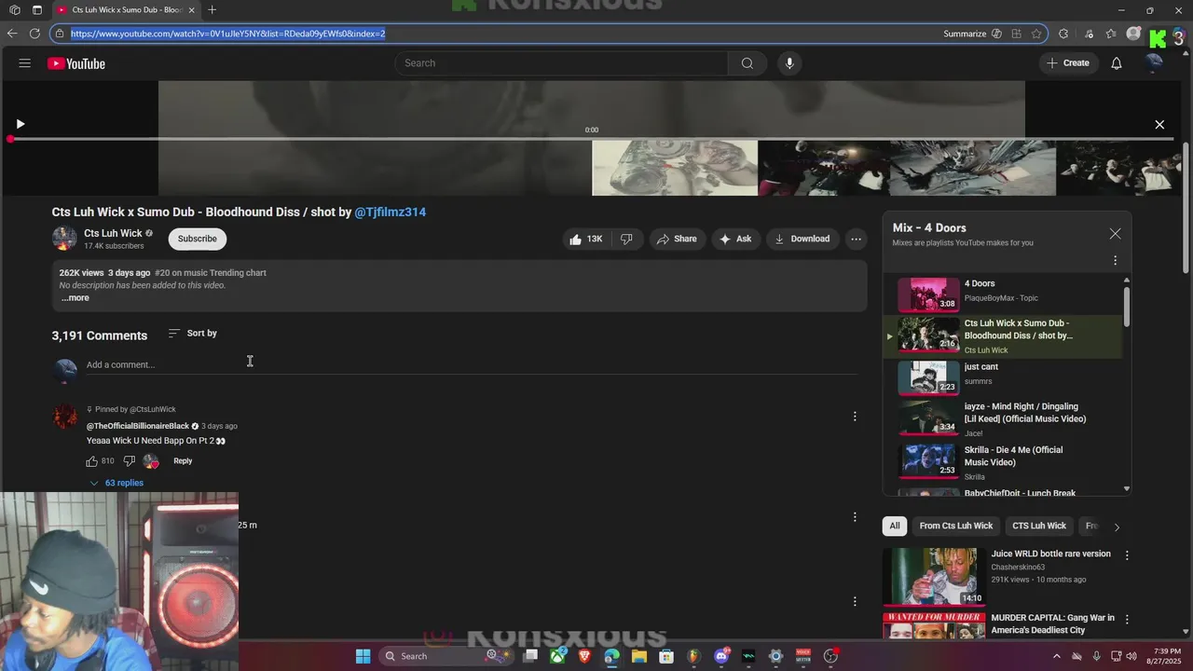Like the Bloodhound Diss video
1193x671 pixels.
585,239
